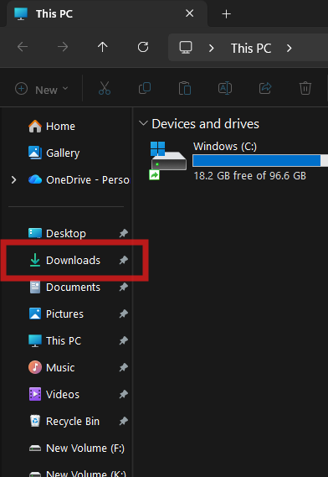
Task: Click the Copy icon in toolbar
Action: coord(145,88)
